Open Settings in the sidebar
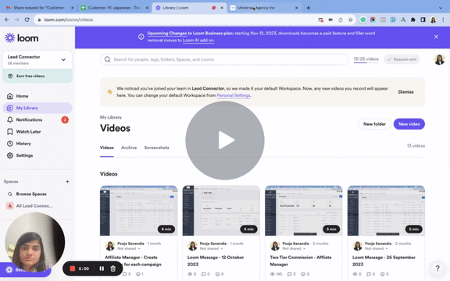450x281 pixels. [24, 155]
